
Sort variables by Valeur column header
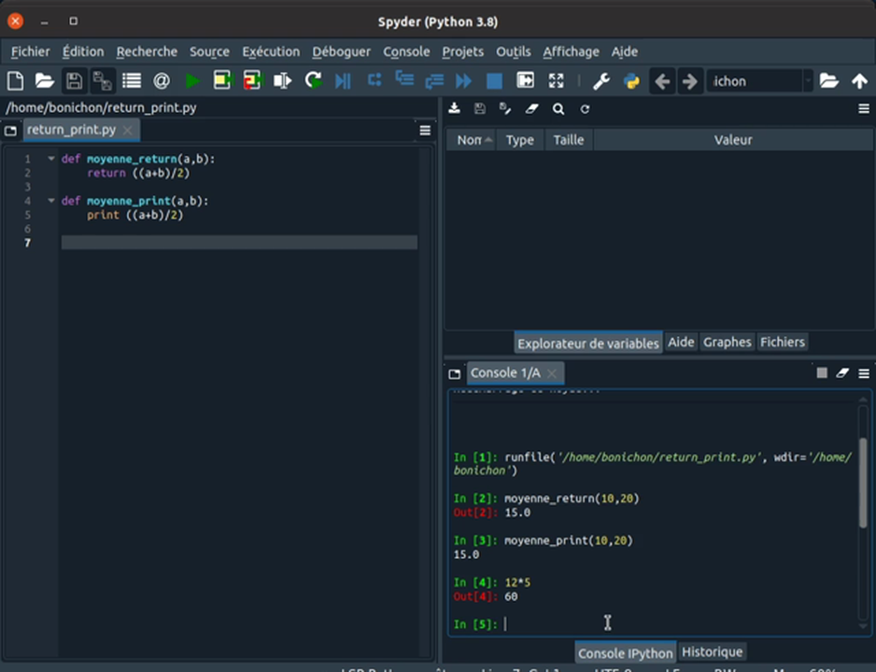click(732, 140)
